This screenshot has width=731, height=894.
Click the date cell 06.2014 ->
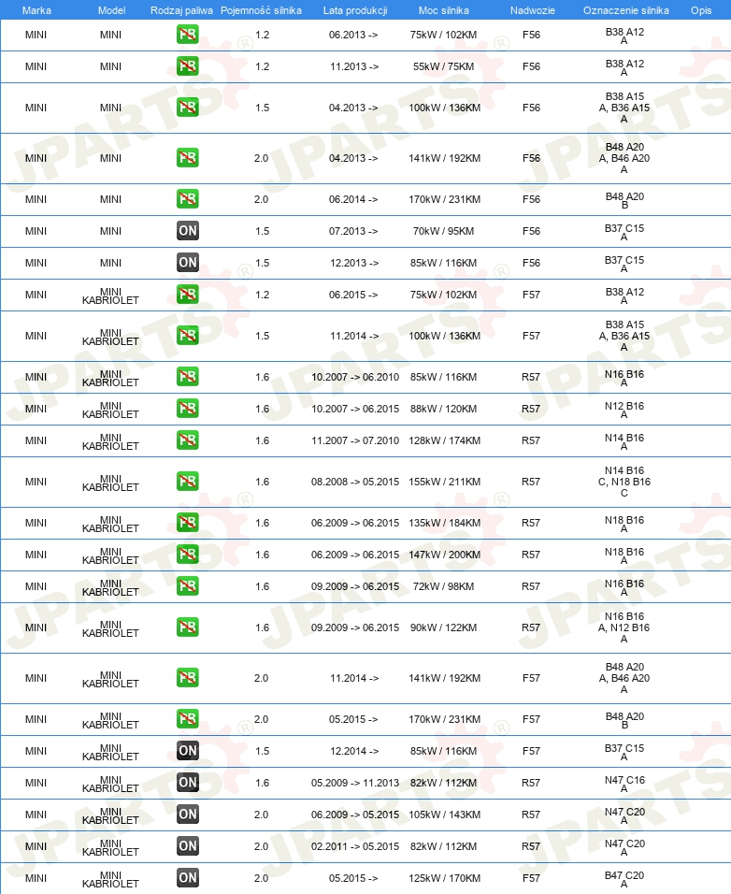coord(353,199)
